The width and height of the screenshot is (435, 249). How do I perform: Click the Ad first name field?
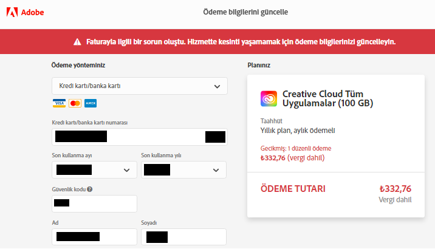click(x=94, y=237)
